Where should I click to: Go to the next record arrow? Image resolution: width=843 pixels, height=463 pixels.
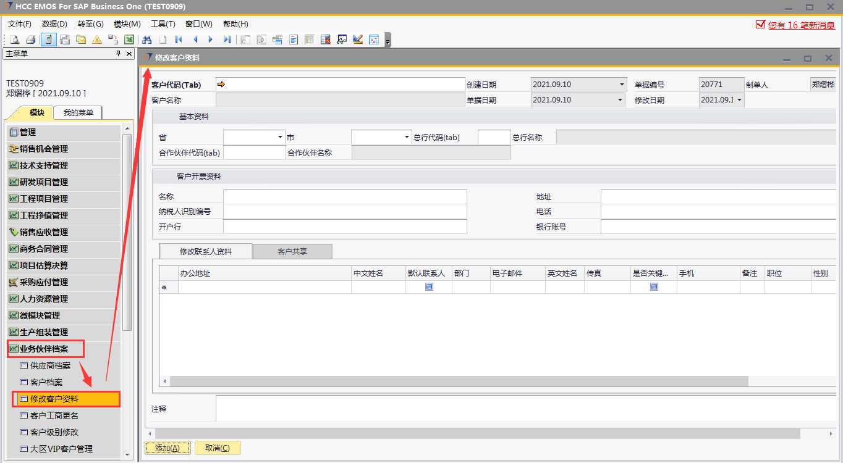pos(211,40)
